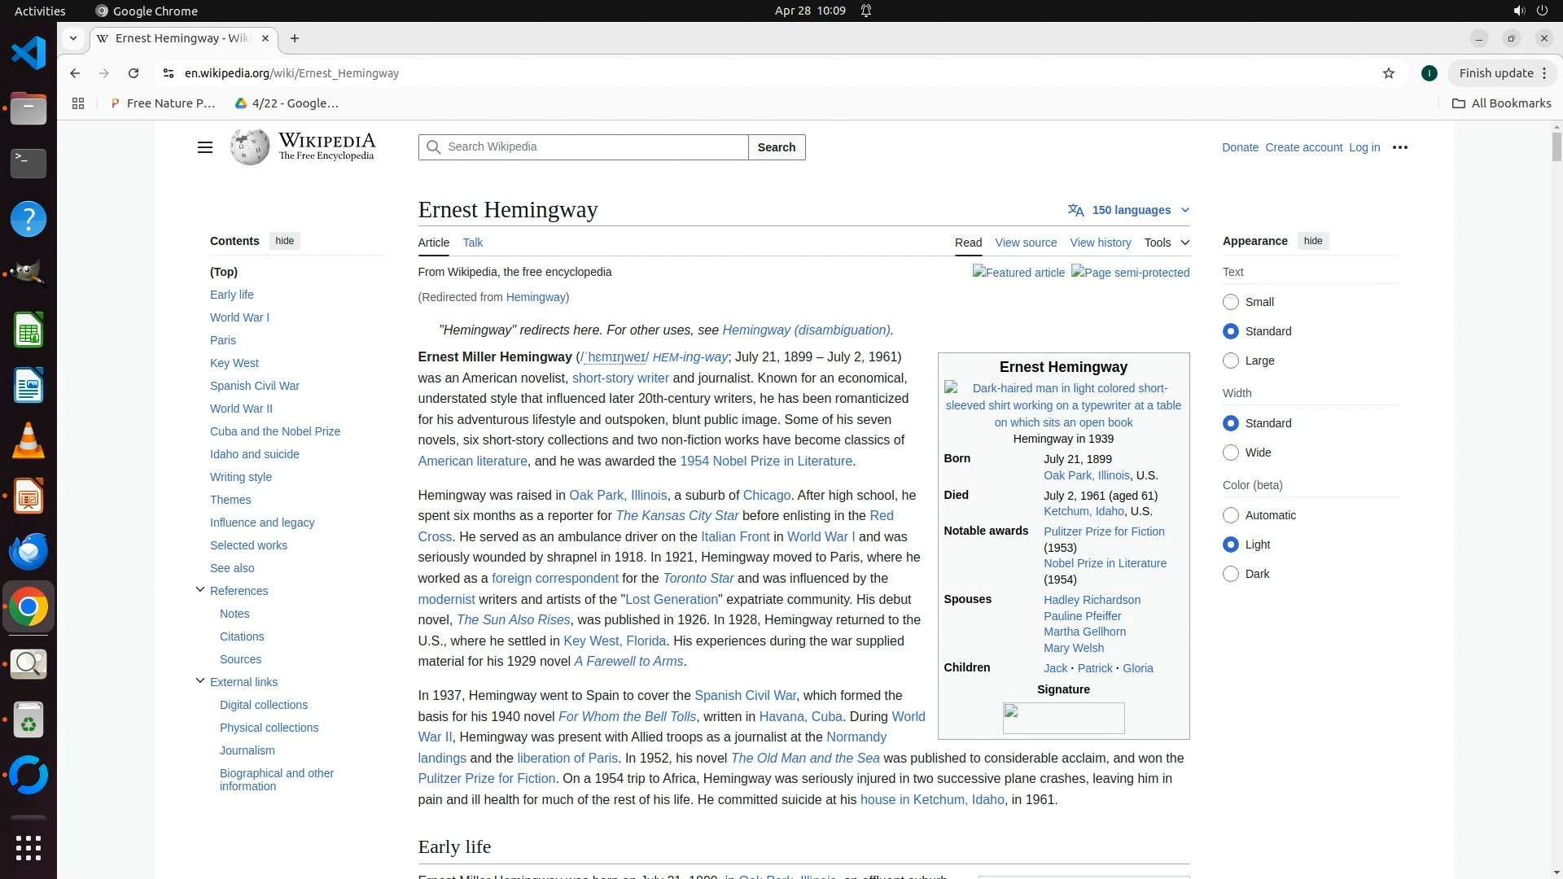Screen dimensions: 1563x879
Task: View site information icon in address bar
Action: pos(169,73)
